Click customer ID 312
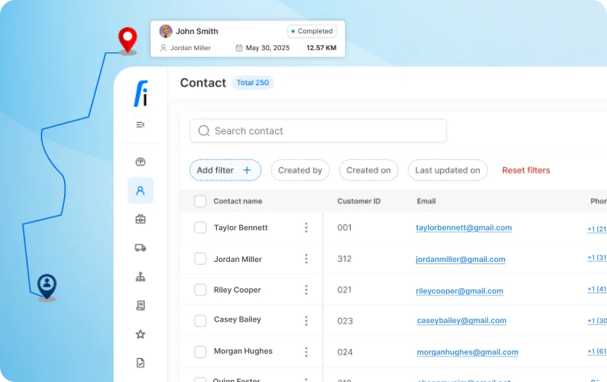607x382 pixels. tap(344, 258)
